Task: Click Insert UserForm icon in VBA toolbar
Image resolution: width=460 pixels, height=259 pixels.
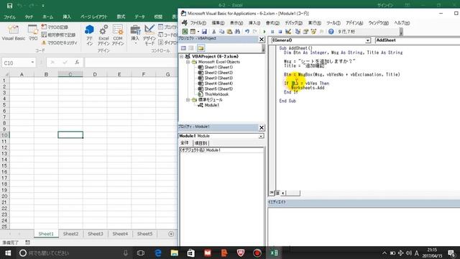Action: click(193, 32)
